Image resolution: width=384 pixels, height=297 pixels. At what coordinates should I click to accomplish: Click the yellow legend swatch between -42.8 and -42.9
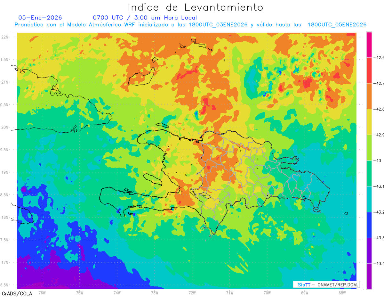click(369, 122)
